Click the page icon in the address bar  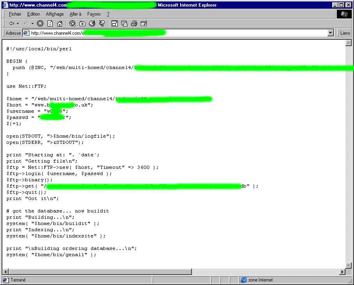(27, 33)
